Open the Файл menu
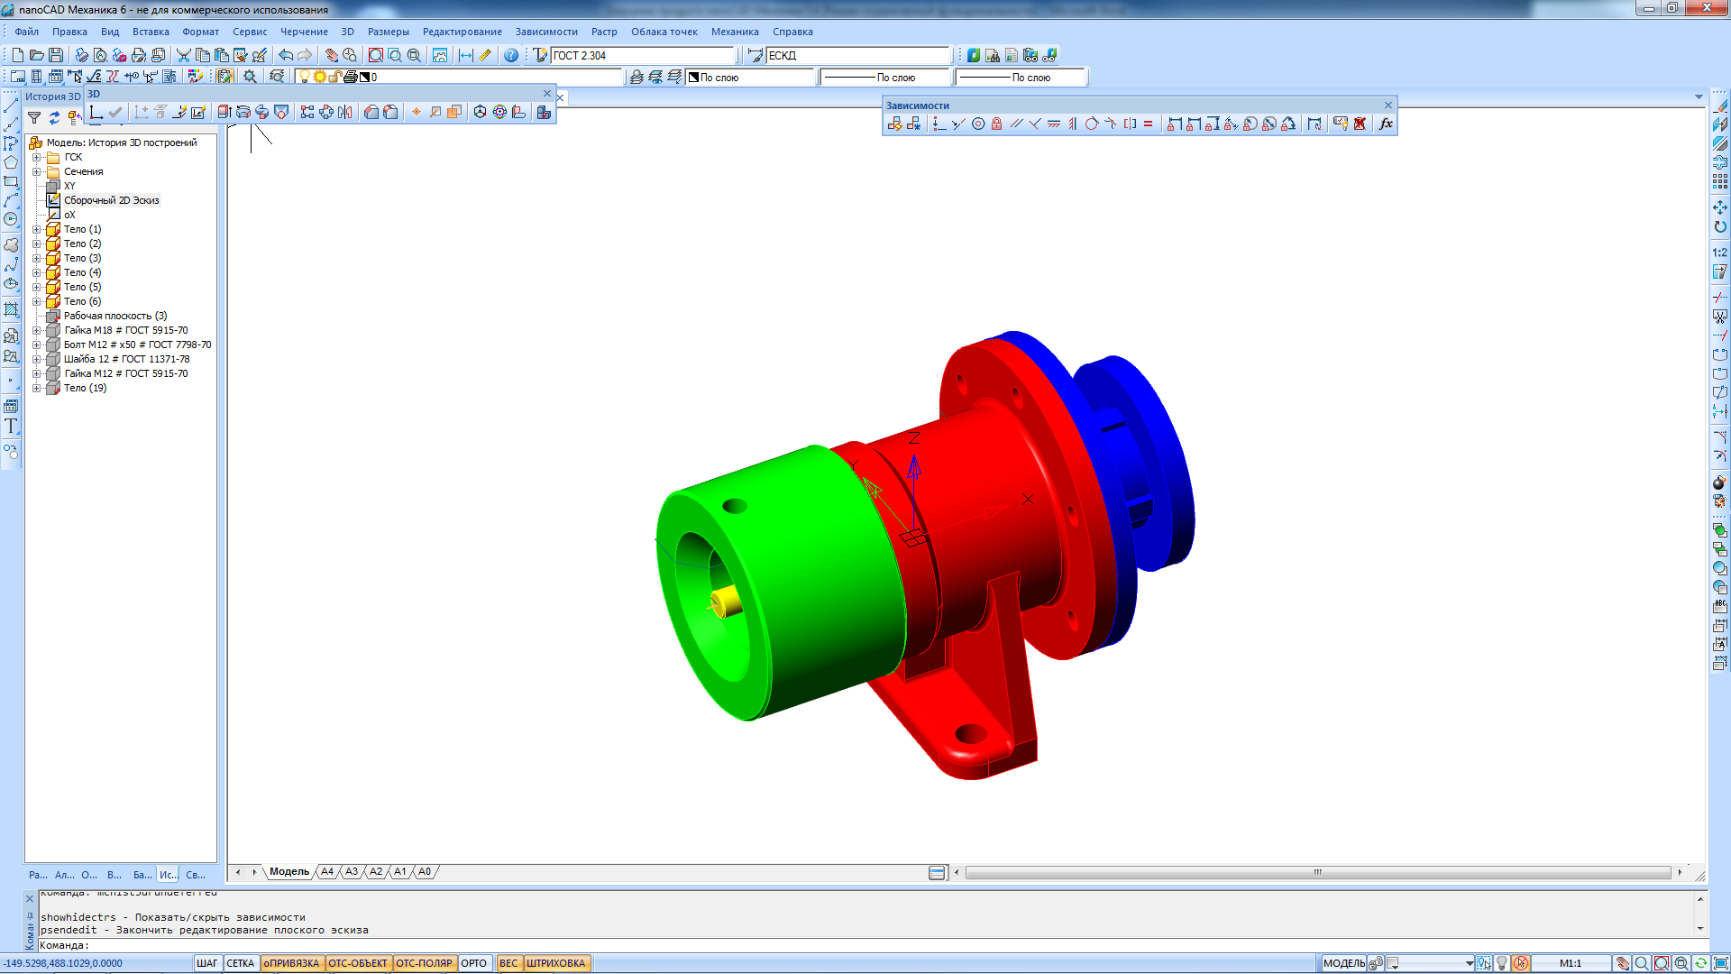The image size is (1731, 974). point(27,32)
